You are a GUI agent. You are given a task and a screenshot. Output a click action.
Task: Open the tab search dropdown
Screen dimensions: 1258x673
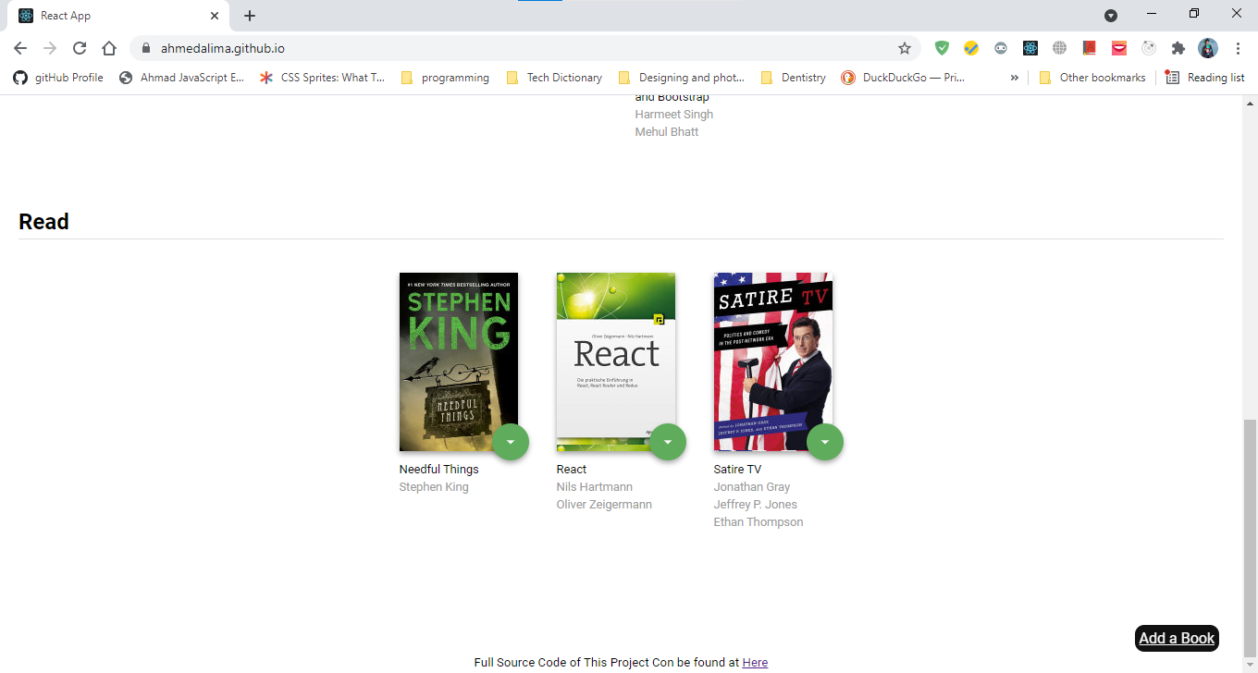pyautogui.click(x=1111, y=16)
